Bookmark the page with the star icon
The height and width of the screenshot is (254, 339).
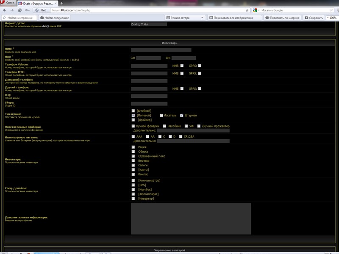[247, 10]
